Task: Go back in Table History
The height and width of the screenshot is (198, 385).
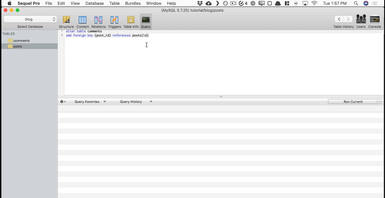Action: pos(339,19)
